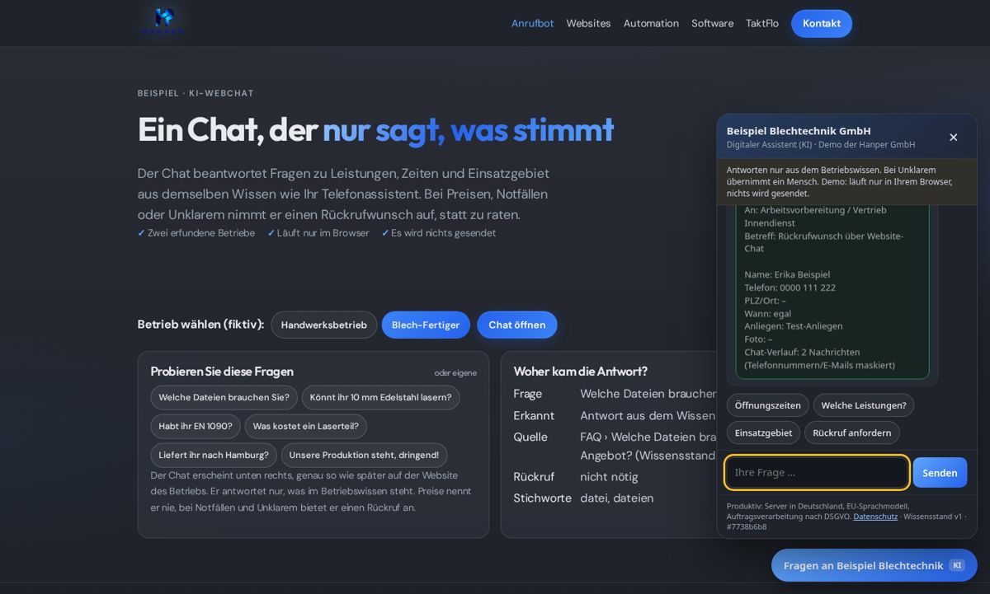Try question 'Könnt ihr 10 mm Edelstahl lasern?'
Viewport: 990px width, 594px height.
point(380,397)
